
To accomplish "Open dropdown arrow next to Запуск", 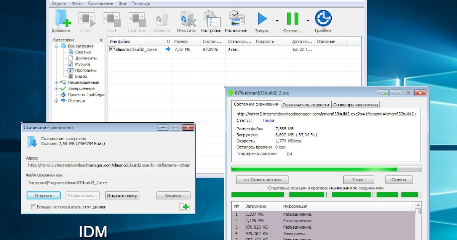I will tap(277, 21).
